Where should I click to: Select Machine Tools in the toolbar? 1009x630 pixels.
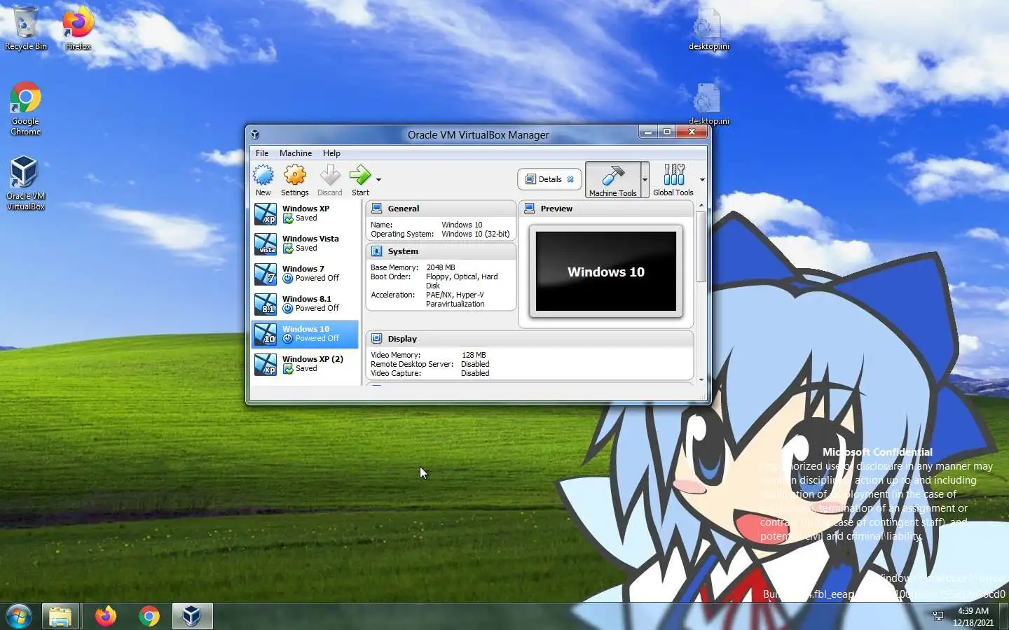pos(612,180)
